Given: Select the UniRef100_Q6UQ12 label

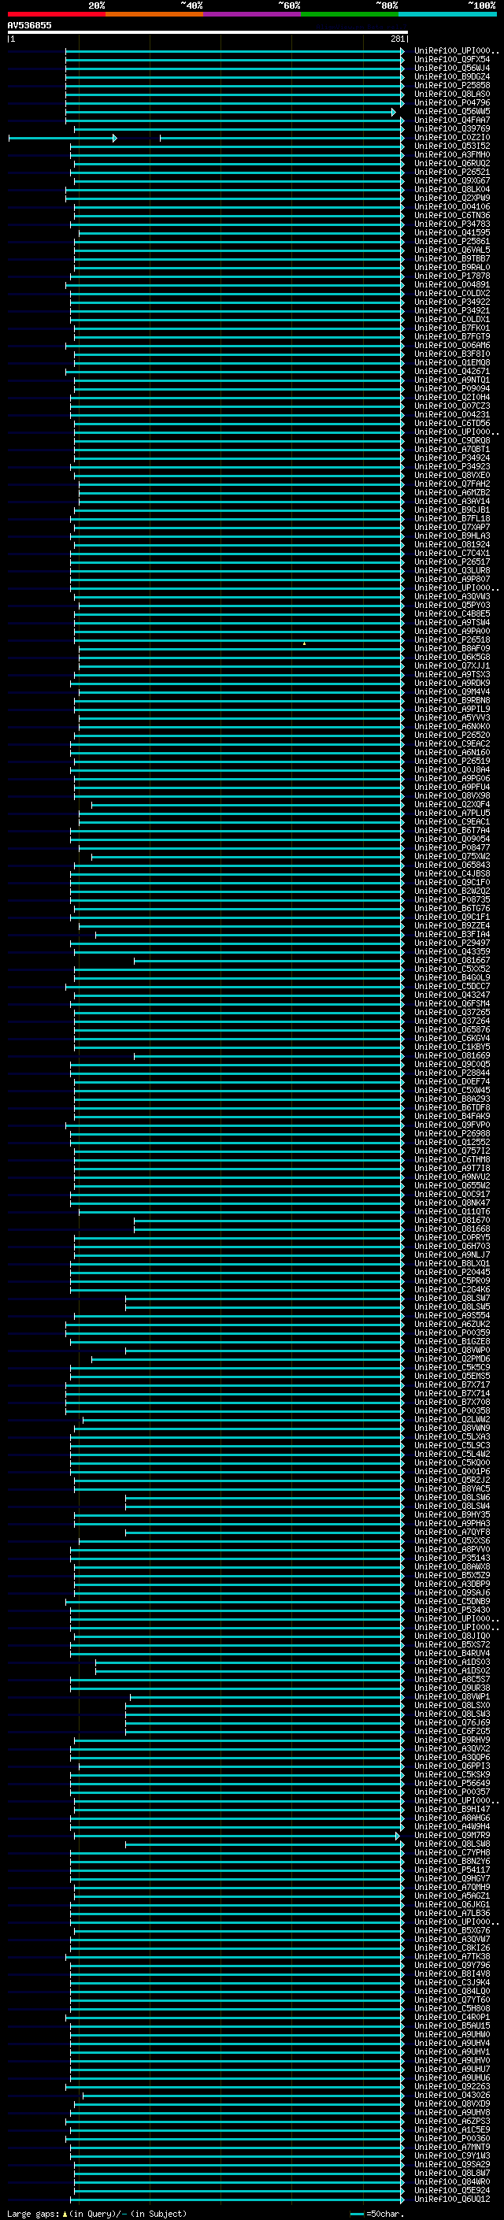Looking at the screenshot, I should (452, 2200).
